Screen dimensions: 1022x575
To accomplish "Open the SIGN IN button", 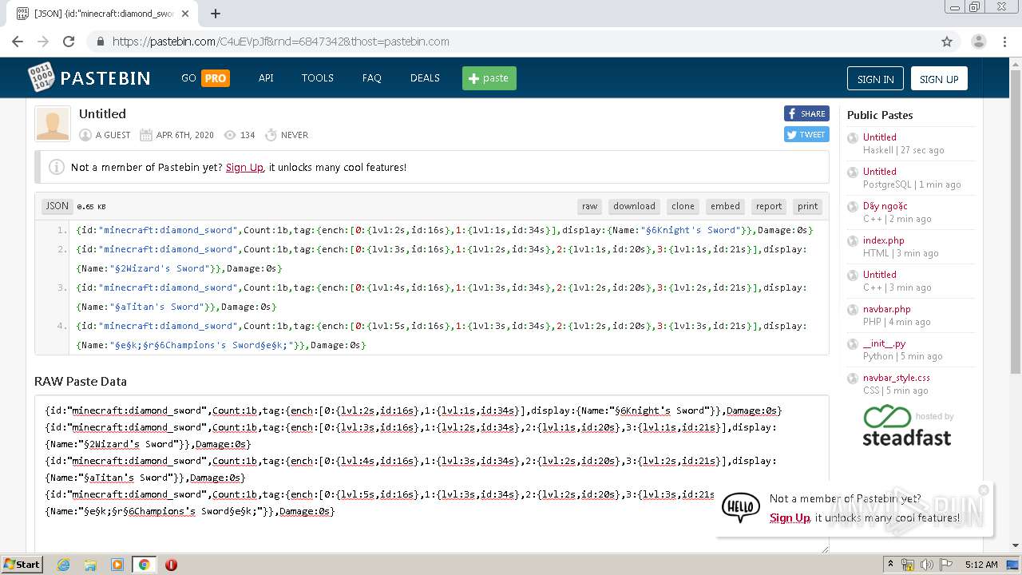I will [875, 78].
